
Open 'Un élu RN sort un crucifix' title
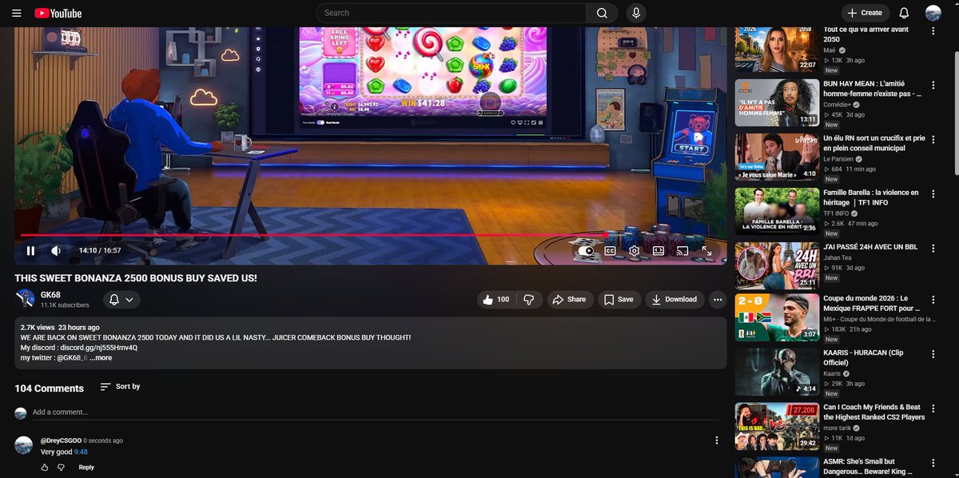[x=874, y=143]
